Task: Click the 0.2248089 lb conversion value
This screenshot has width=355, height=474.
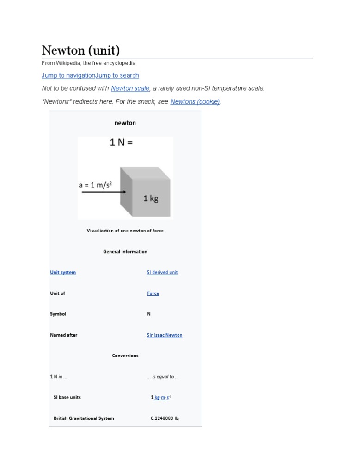Action: [x=165, y=418]
